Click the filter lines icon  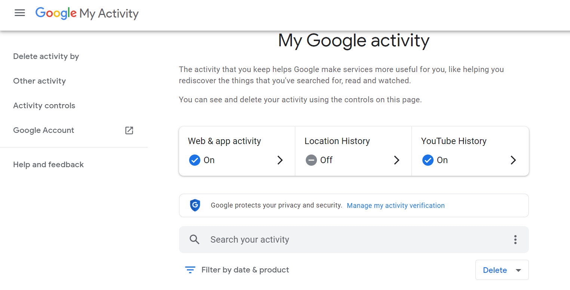point(190,270)
